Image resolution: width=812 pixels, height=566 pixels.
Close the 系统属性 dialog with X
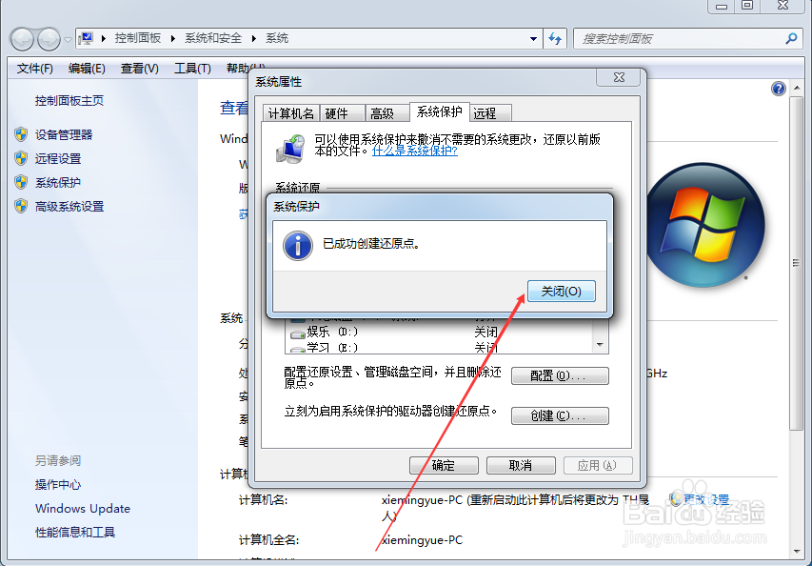pyautogui.click(x=619, y=78)
